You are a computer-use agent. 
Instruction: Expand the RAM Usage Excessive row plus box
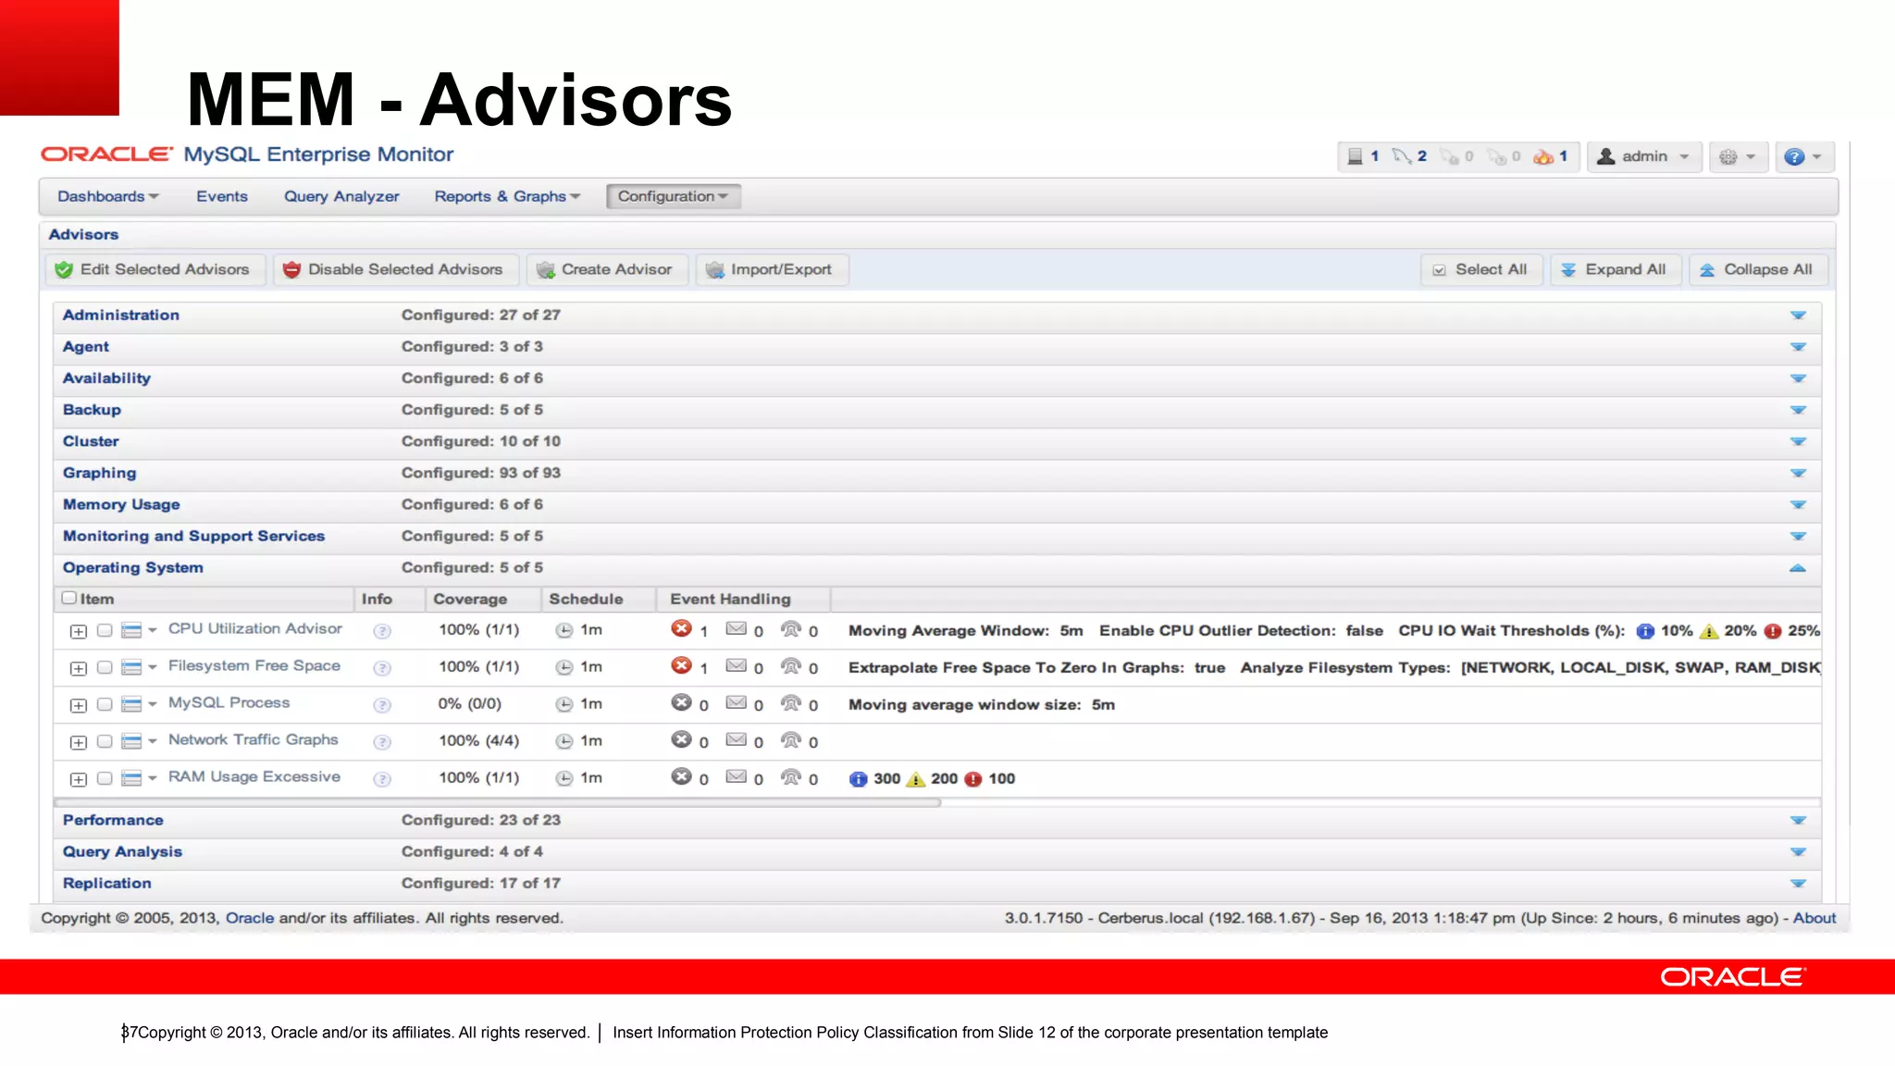[79, 780]
